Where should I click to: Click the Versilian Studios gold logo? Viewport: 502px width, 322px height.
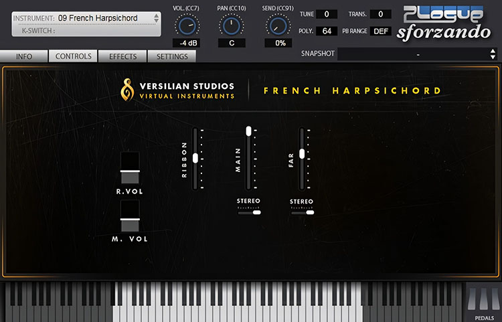[127, 90]
